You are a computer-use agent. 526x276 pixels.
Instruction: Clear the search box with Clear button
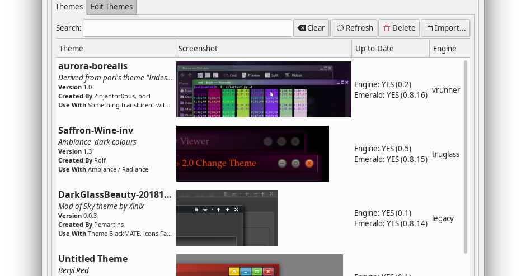coord(311,28)
